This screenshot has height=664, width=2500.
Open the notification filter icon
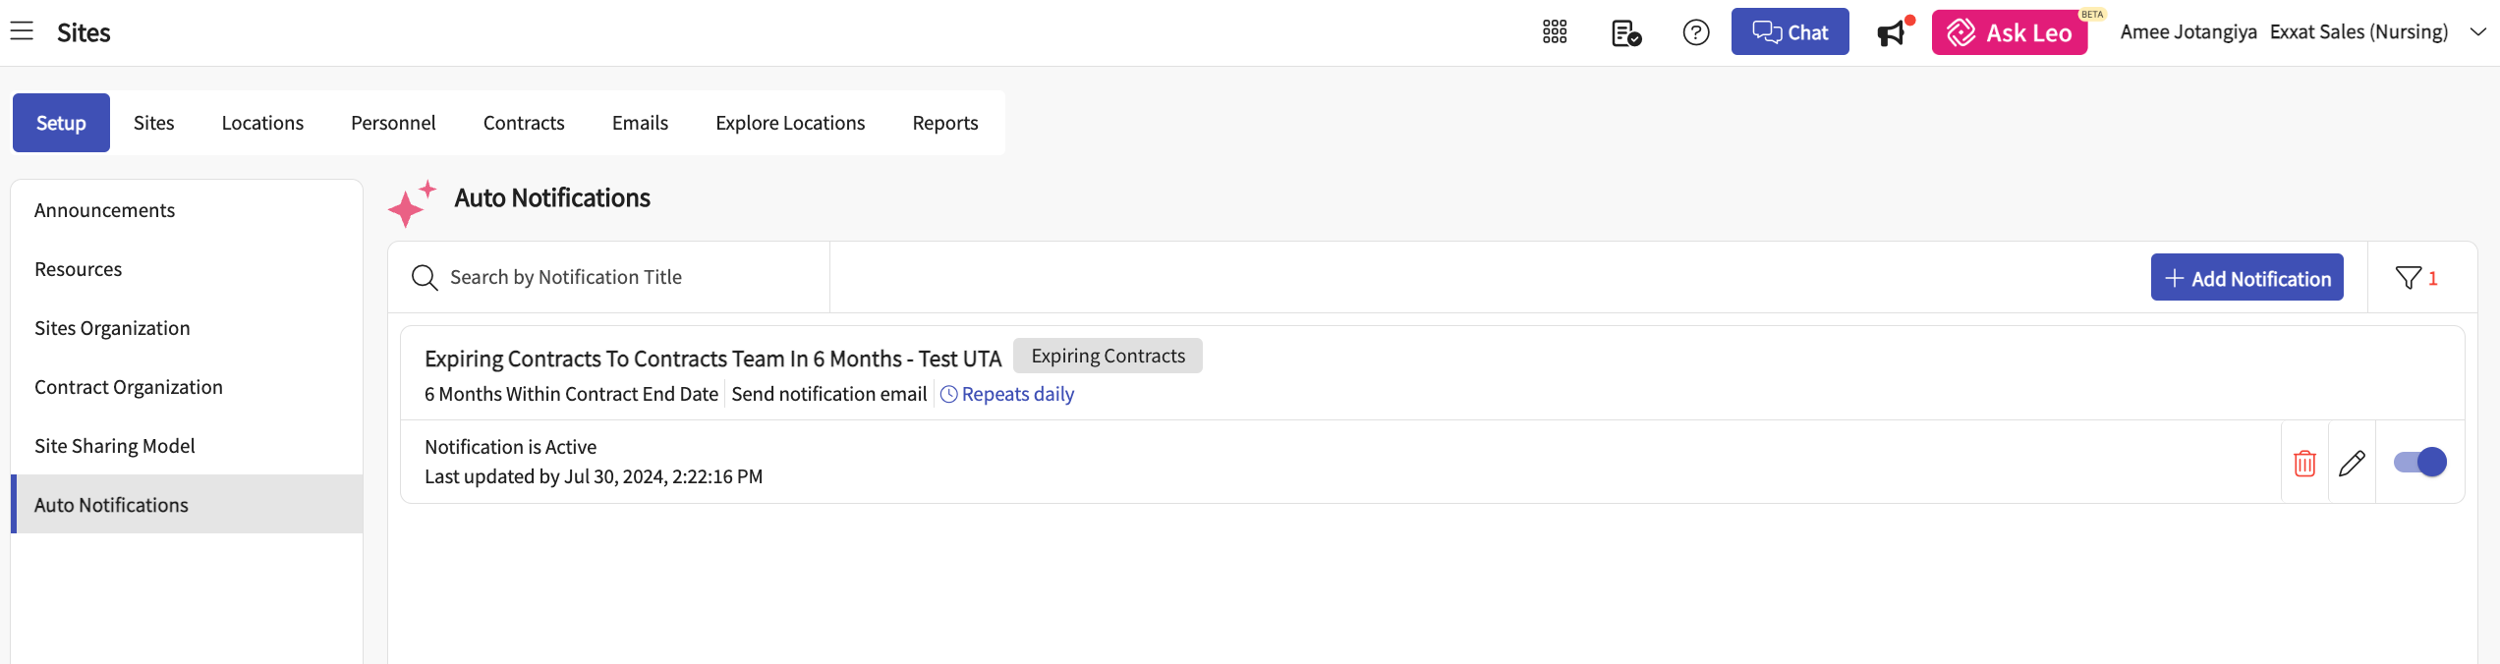[2409, 278]
